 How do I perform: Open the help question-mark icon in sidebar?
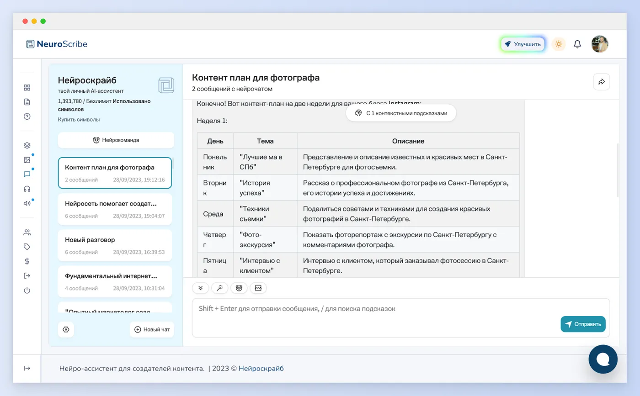coord(27,116)
